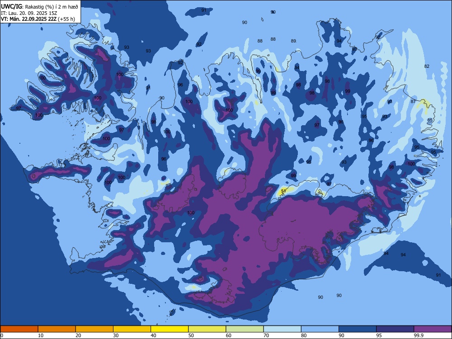Select the orange 10–20 legend swatch
The height and width of the screenshot is (339, 452).
click(x=57, y=329)
